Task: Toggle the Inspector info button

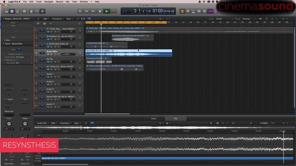Action: click(x=12, y=11)
